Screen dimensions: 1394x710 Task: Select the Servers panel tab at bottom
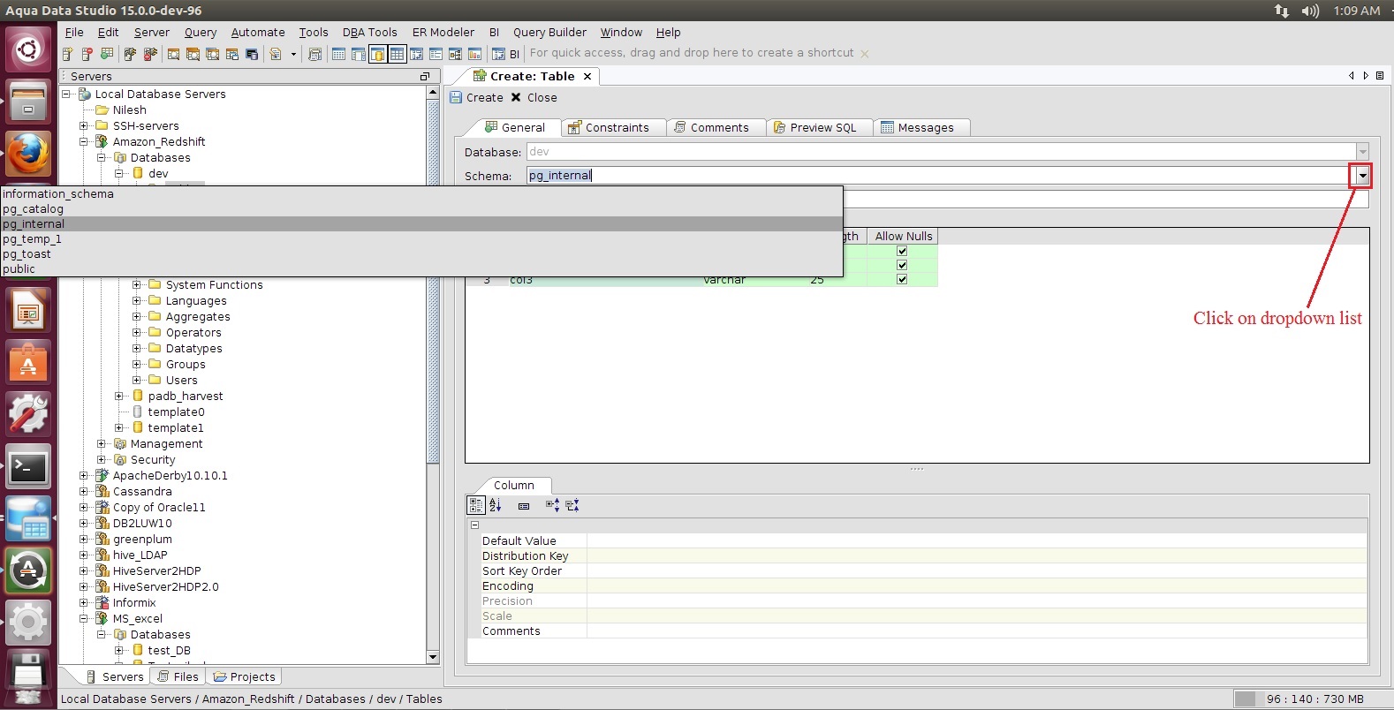click(115, 677)
